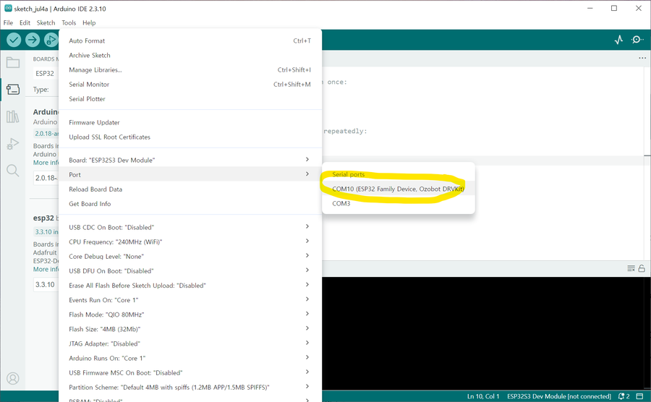Toggle bottom panel icon in status bar
Screen dimensions: 651x402
(640, 396)
